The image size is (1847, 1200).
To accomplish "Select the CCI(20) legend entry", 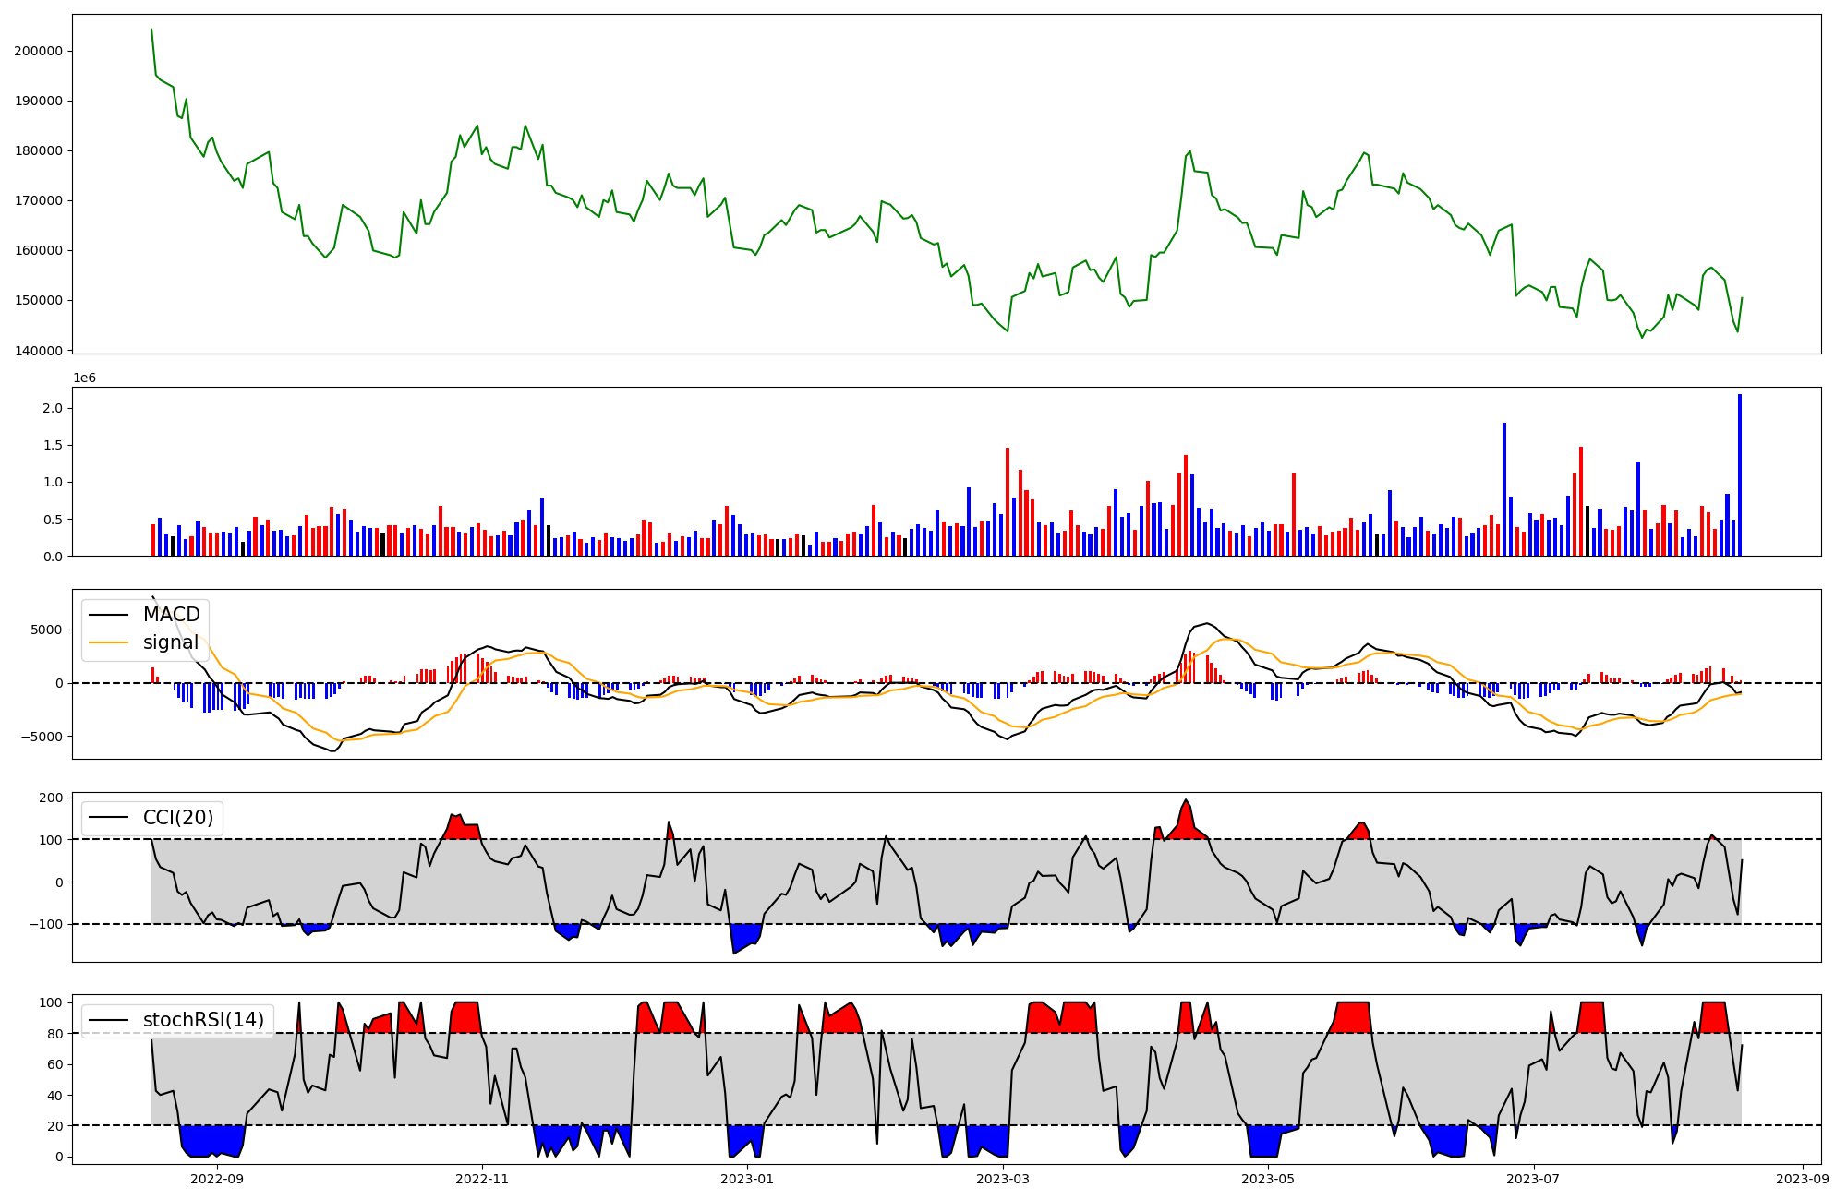I will coord(178,818).
